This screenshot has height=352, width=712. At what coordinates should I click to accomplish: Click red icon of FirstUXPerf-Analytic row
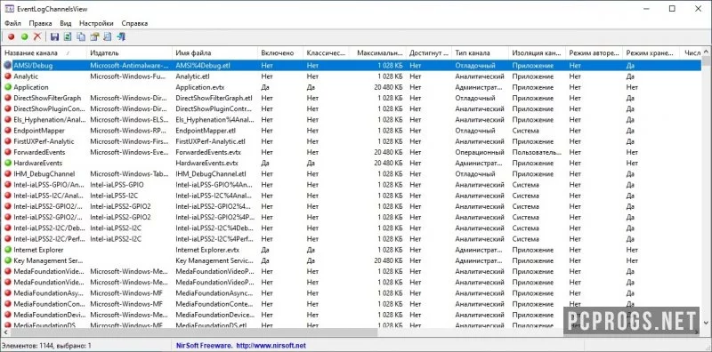point(7,141)
